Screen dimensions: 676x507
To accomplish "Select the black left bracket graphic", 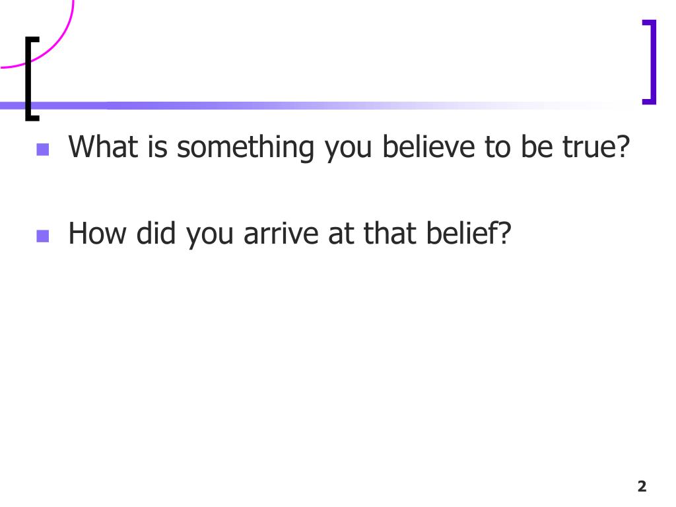I will (32, 79).
